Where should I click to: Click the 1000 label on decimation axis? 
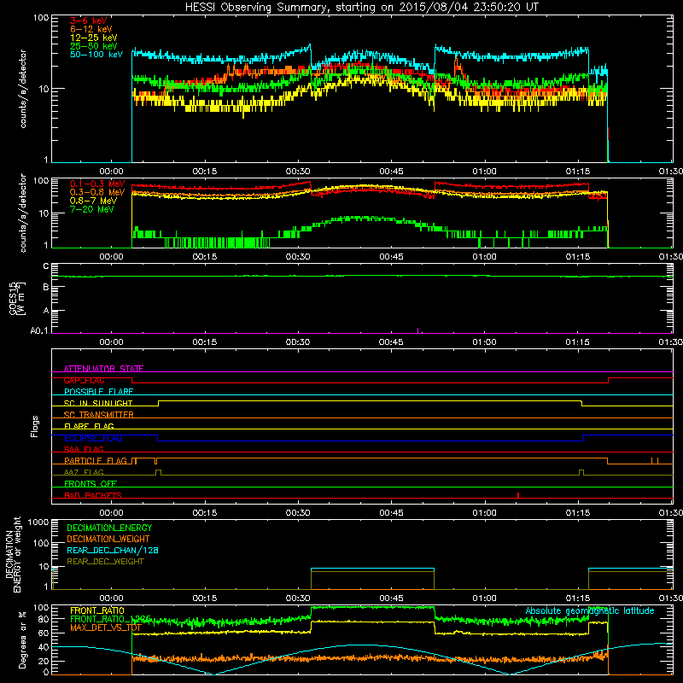38,522
